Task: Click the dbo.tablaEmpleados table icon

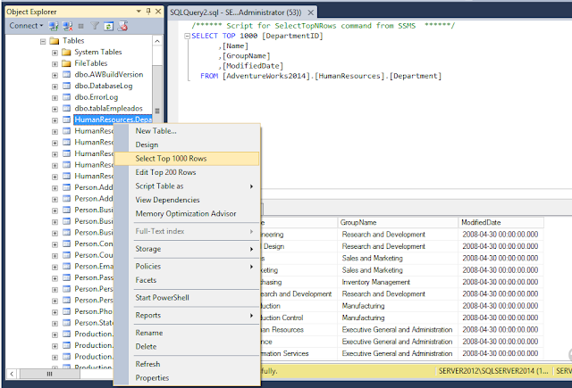Action: (66, 108)
